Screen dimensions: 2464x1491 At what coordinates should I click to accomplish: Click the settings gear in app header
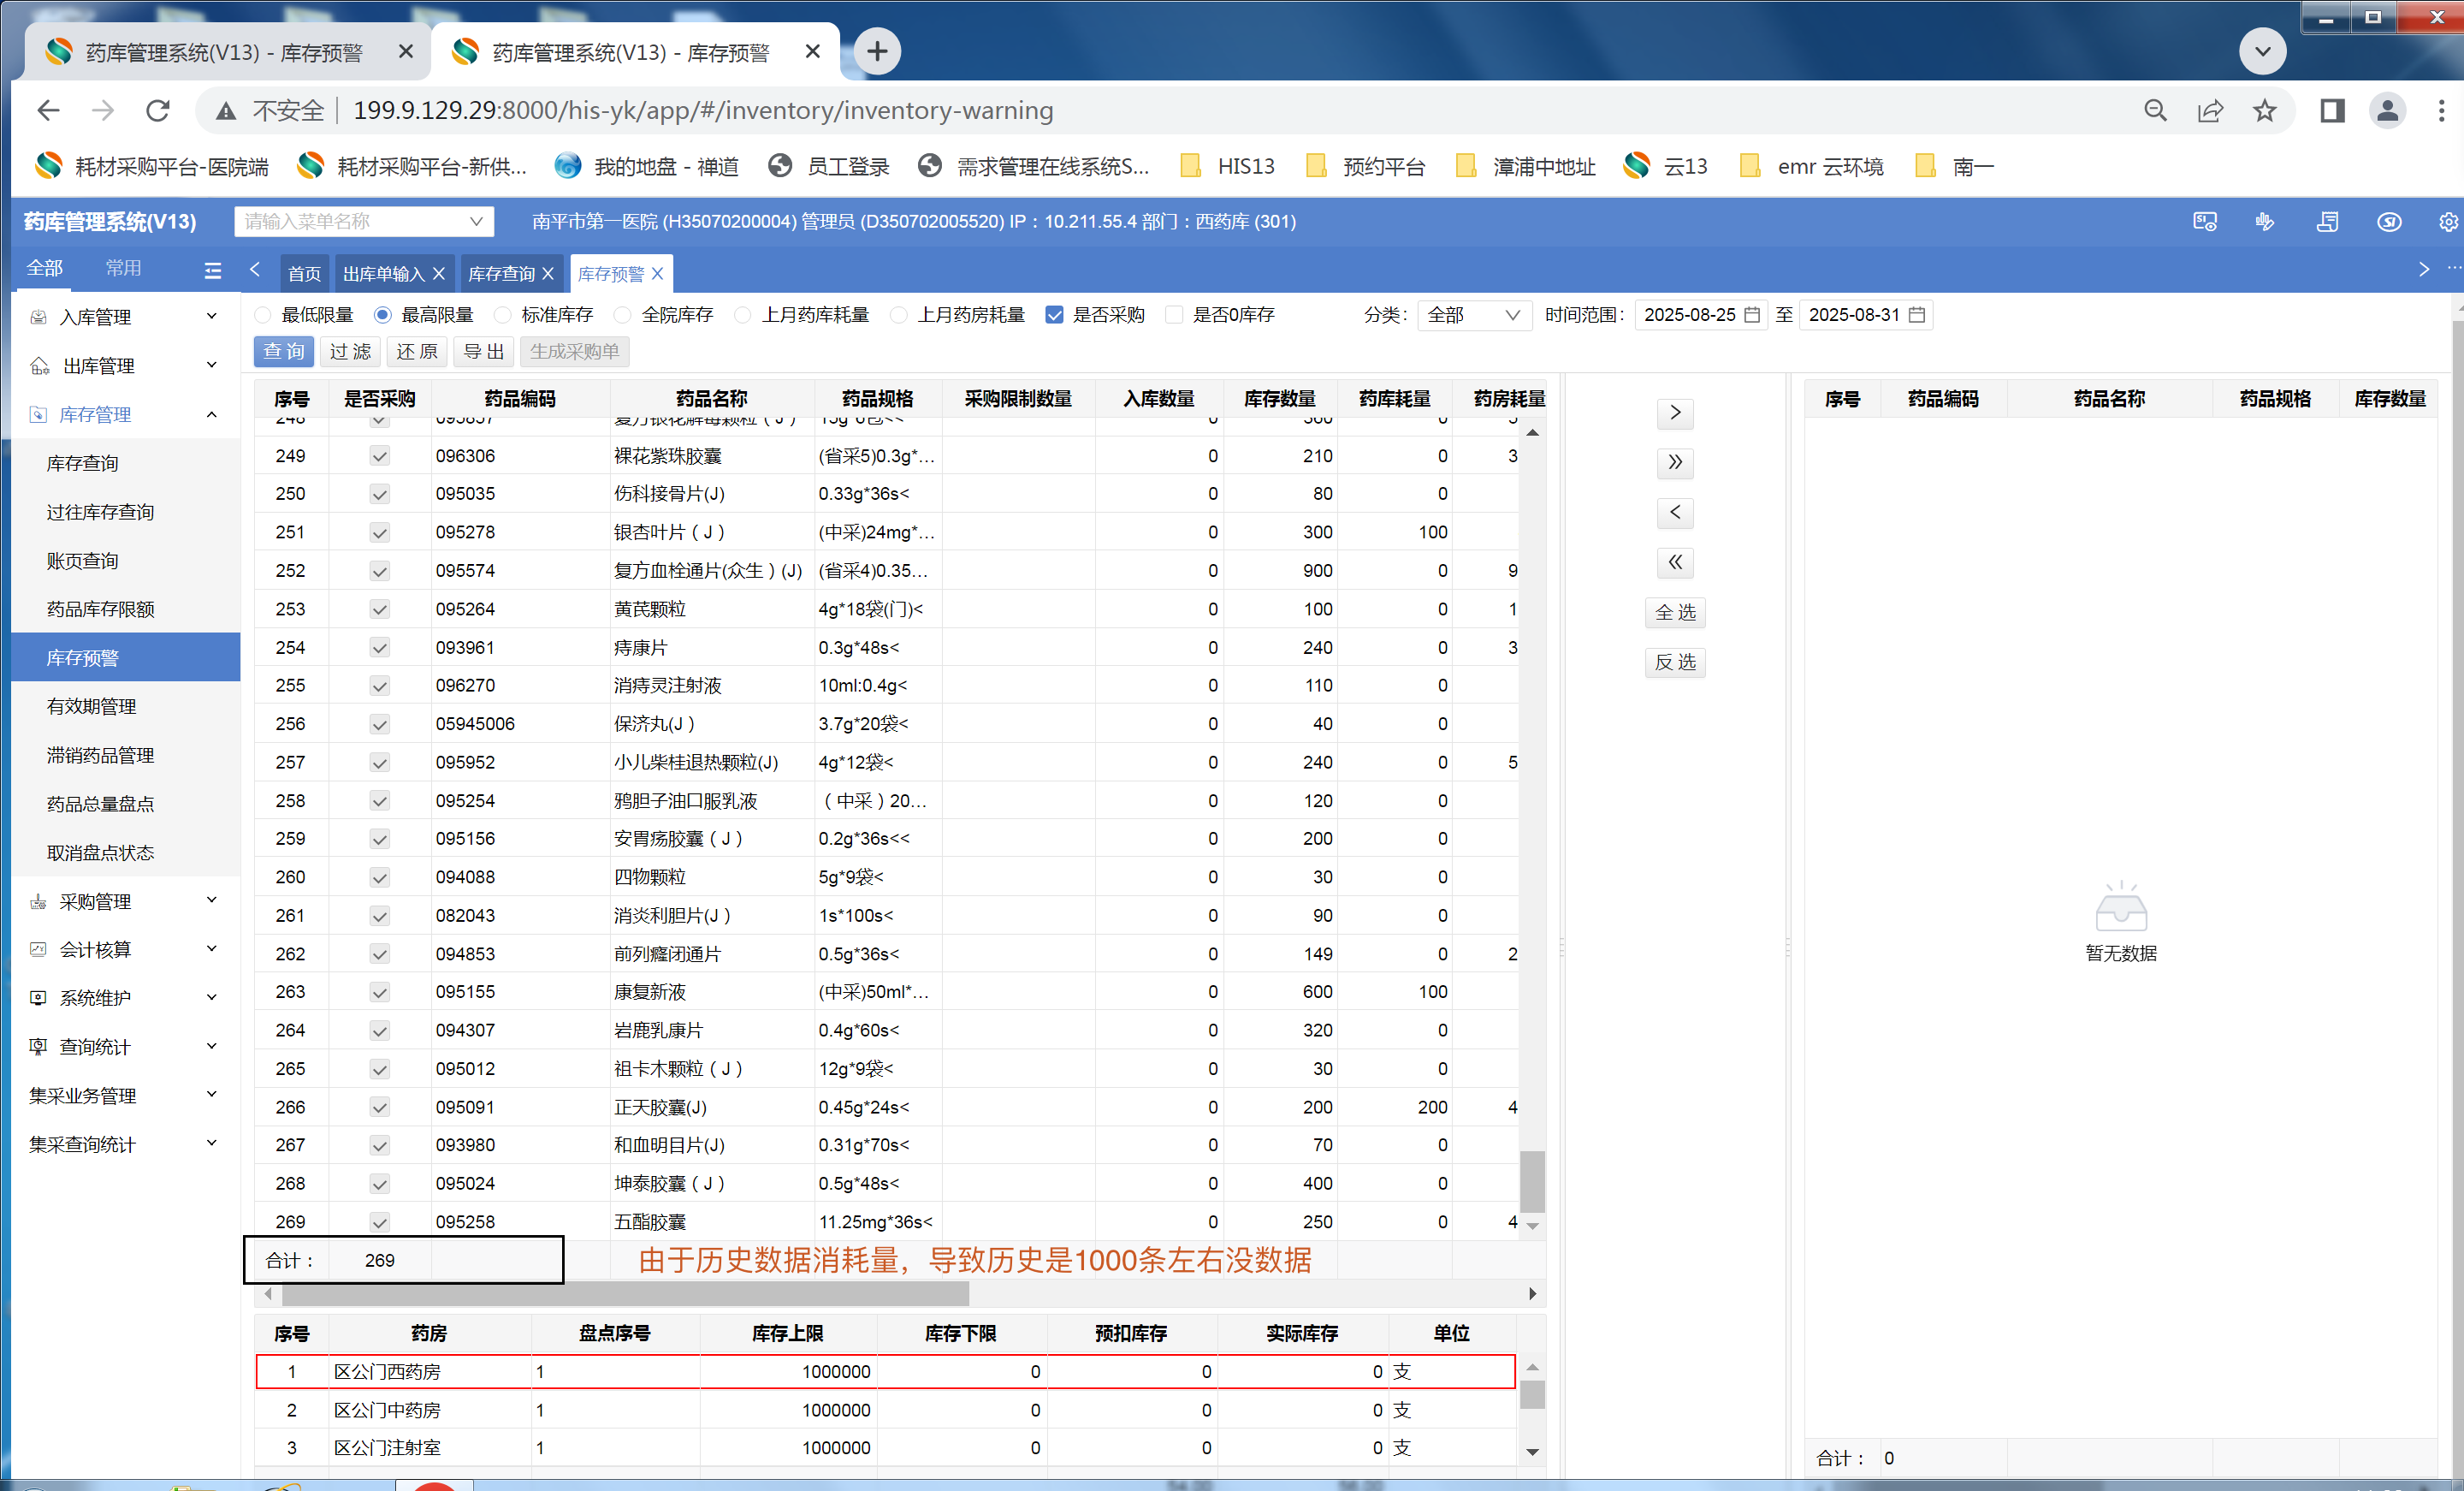[2447, 223]
